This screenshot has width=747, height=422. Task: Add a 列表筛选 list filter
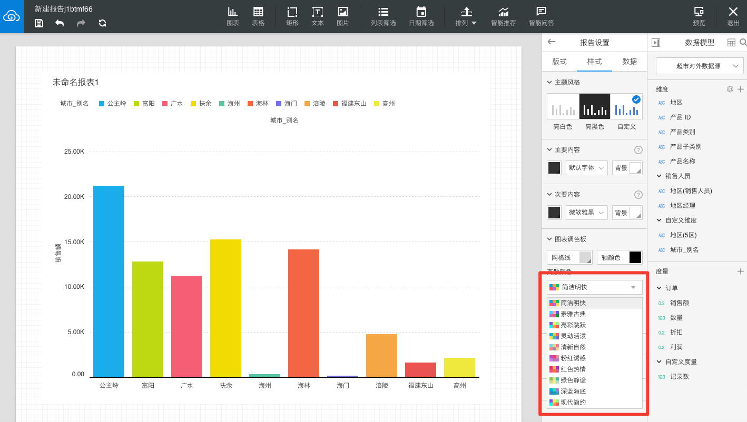click(x=384, y=16)
